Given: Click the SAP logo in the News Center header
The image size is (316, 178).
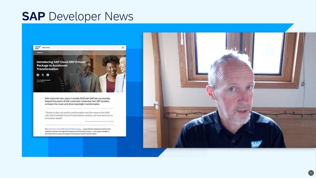Looking at the screenshot, I should click(x=38, y=48).
